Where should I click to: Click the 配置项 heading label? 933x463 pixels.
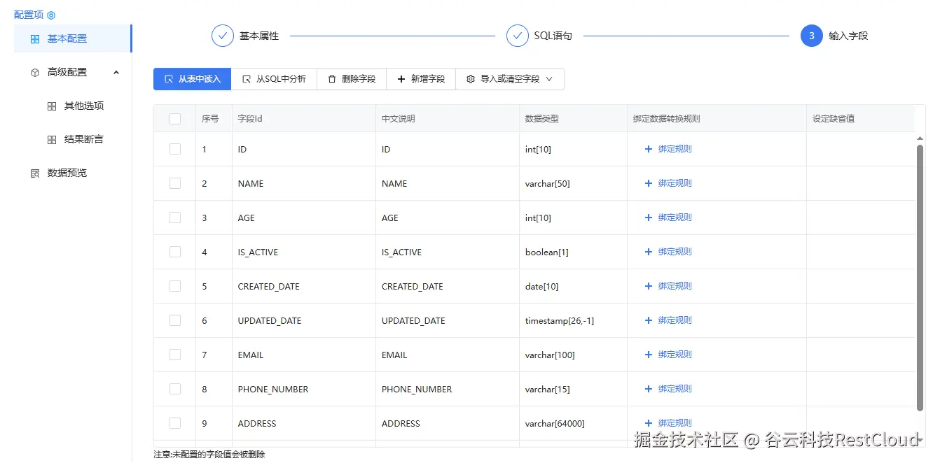coord(29,15)
